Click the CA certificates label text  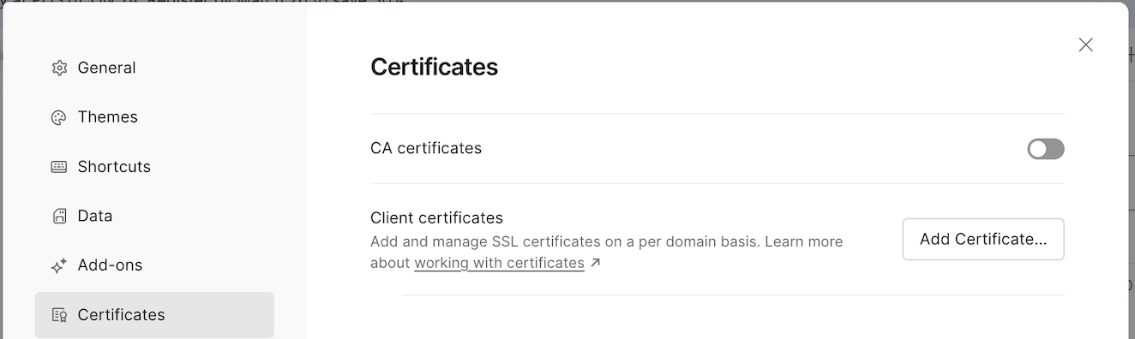point(426,148)
